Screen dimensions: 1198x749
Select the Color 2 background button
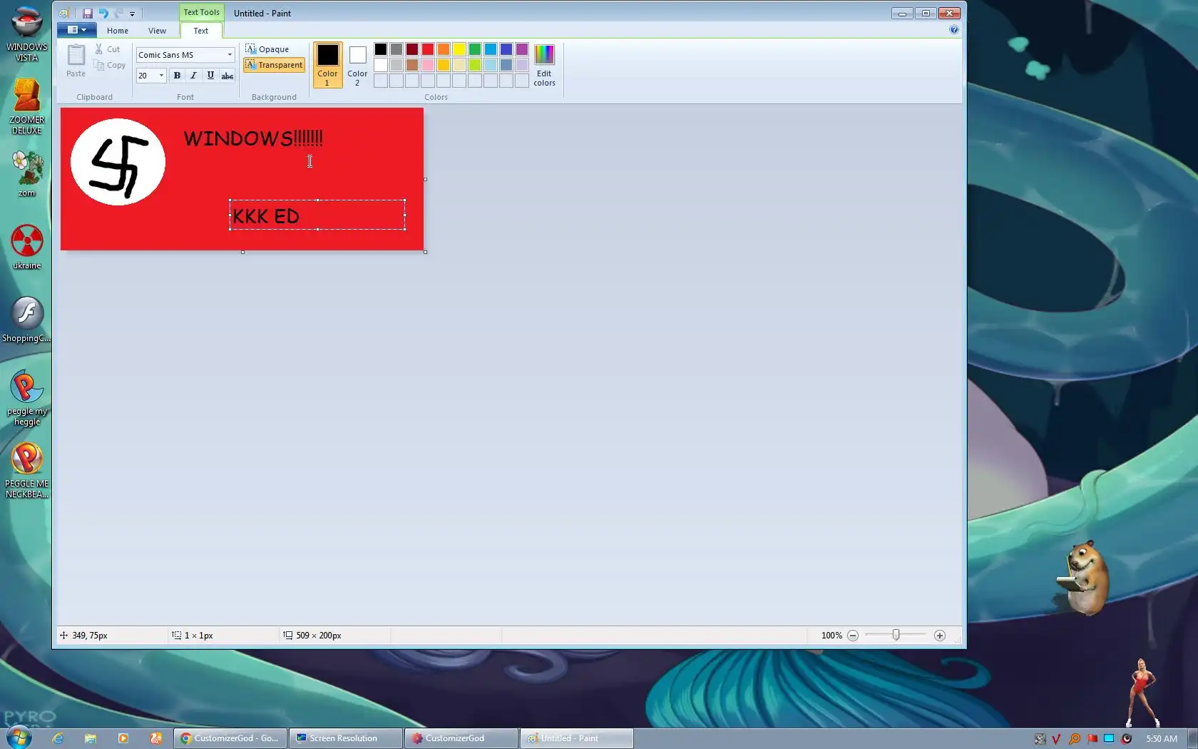pos(357,65)
